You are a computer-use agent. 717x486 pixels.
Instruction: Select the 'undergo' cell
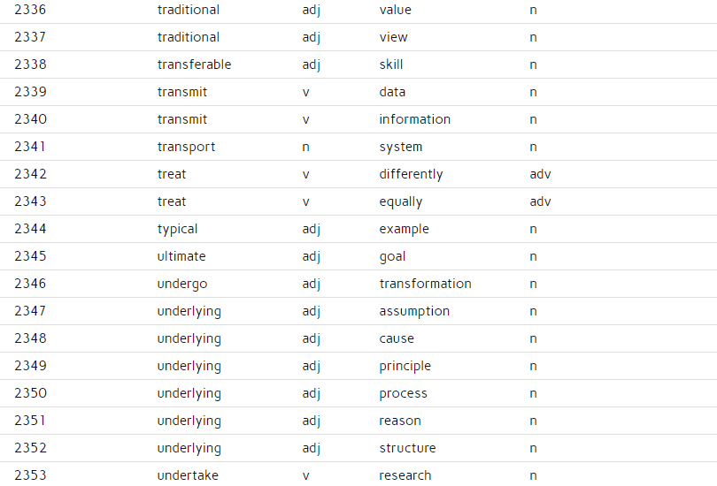[x=182, y=284]
